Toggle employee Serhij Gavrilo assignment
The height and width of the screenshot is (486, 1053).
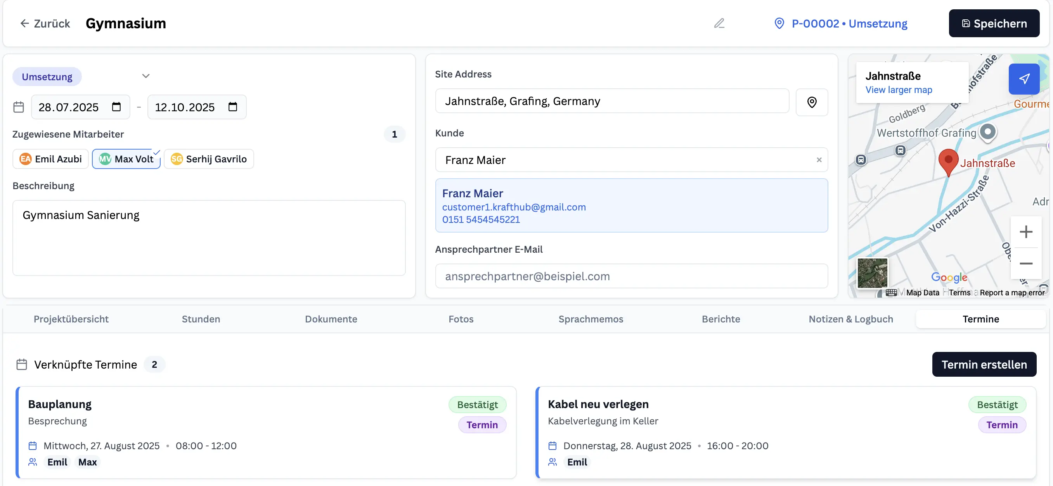[209, 159]
